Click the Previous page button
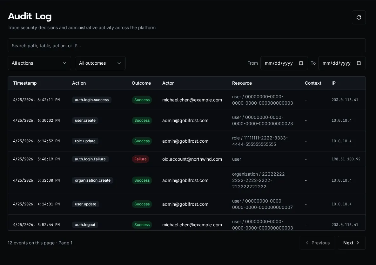The height and width of the screenshot is (265, 376). click(317, 243)
